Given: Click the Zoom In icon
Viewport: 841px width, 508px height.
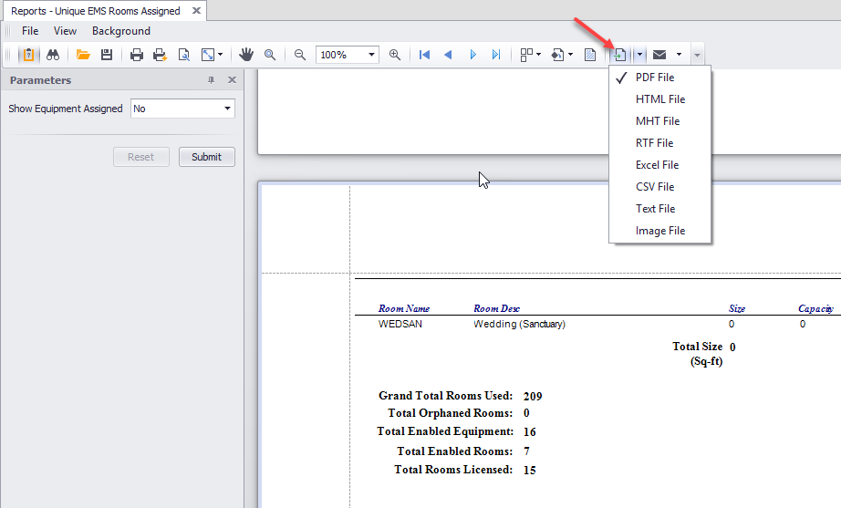Looking at the screenshot, I should coord(395,55).
